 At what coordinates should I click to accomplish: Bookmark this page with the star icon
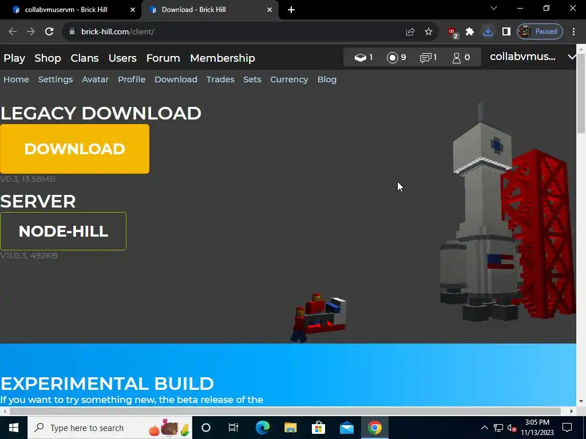(x=429, y=32)
